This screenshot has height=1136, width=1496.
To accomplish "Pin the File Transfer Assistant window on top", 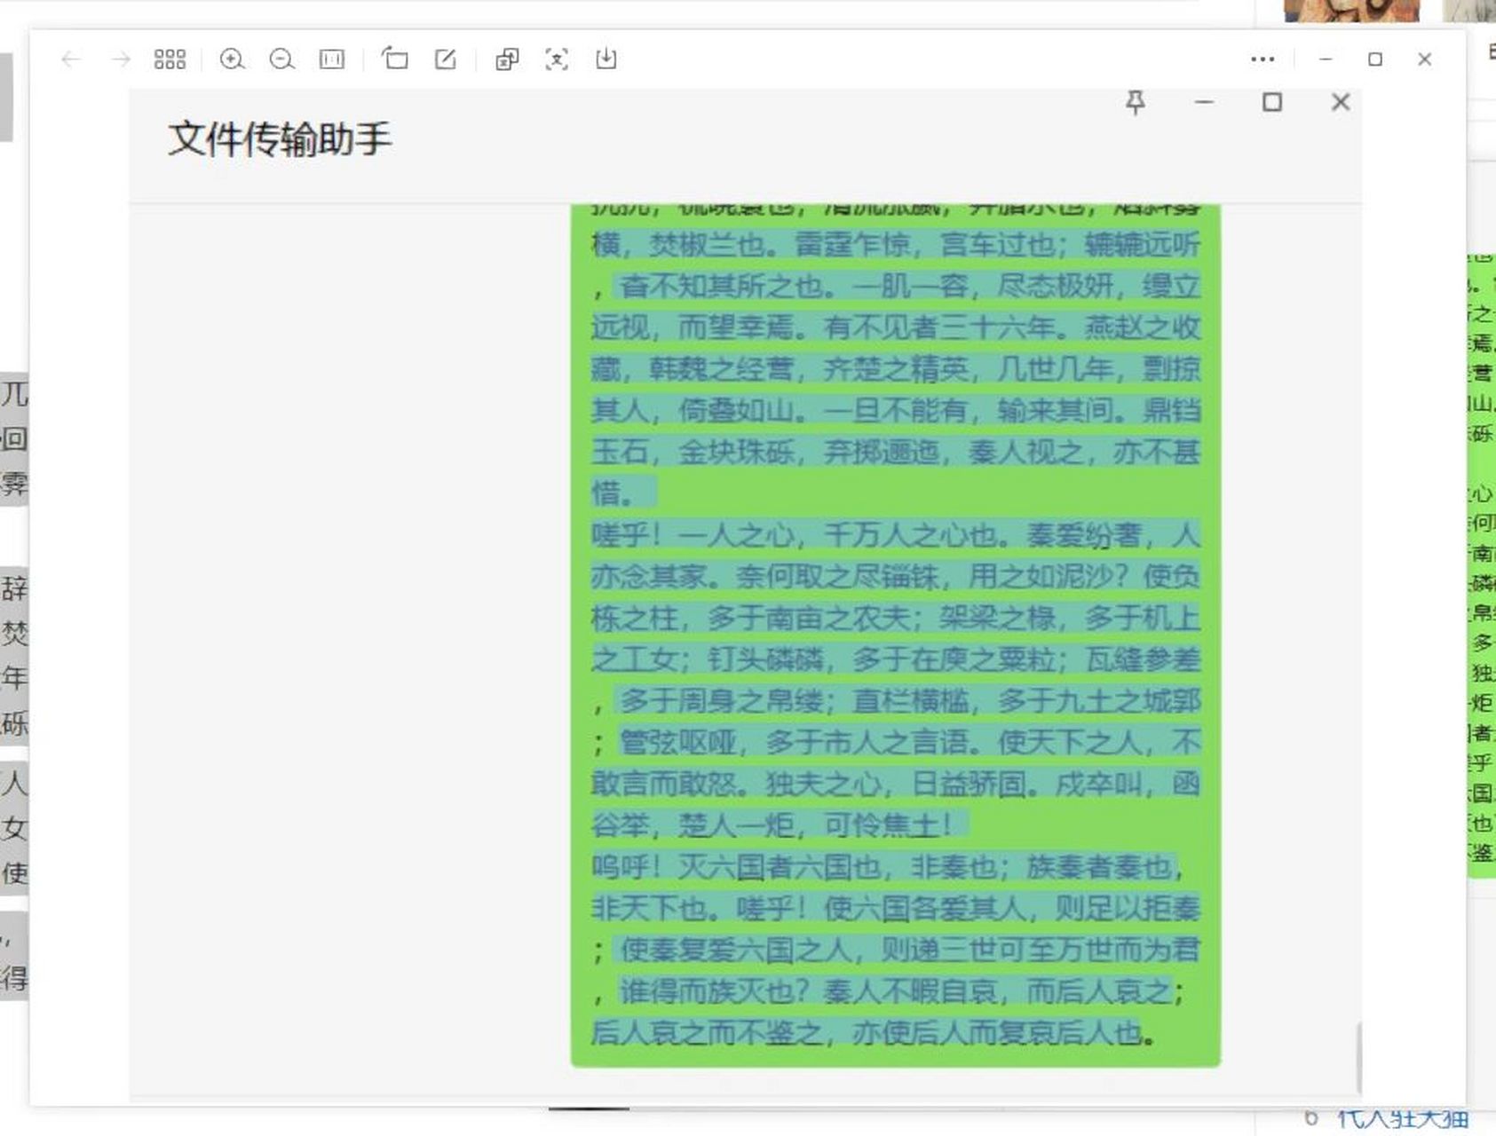I will click(1136, 102).
